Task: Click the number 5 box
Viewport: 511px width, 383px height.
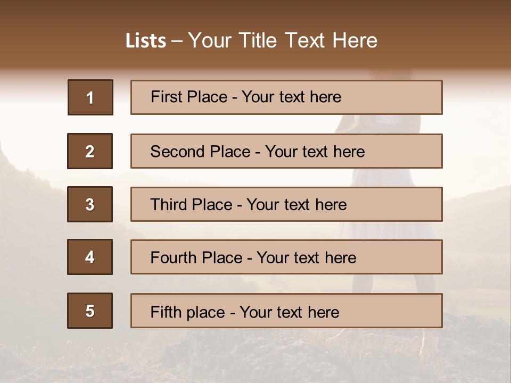Action: [x=90, y=311]
